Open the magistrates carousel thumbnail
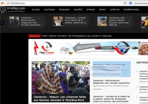 tap(14, 21)
